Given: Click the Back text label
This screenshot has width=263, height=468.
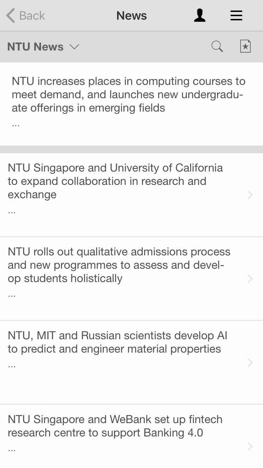Looking at the screenshot, I should [x=32, y=16].
